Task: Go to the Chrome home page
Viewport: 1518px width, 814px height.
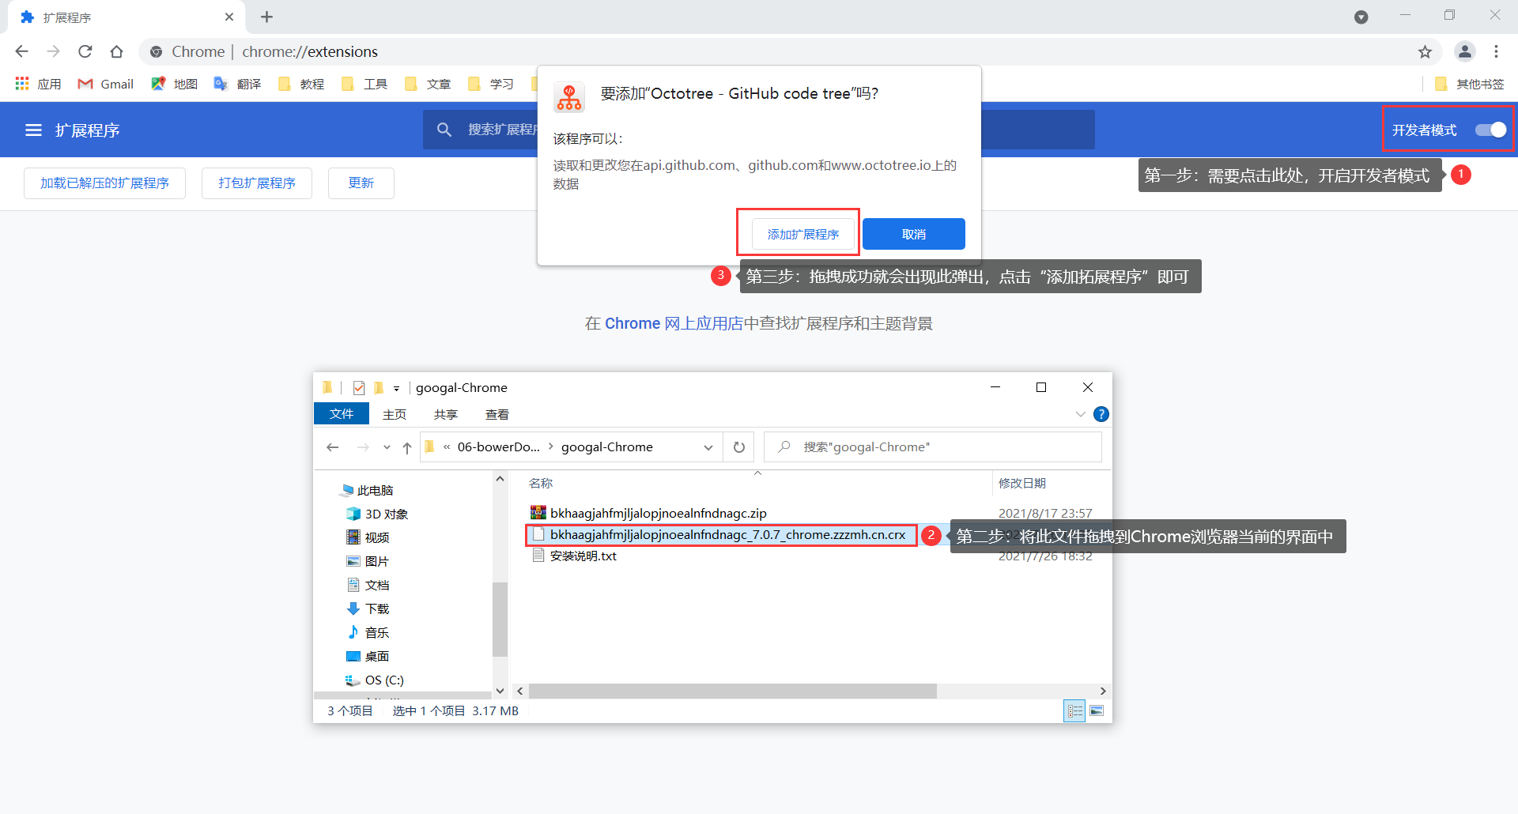Action: point(116,51)
